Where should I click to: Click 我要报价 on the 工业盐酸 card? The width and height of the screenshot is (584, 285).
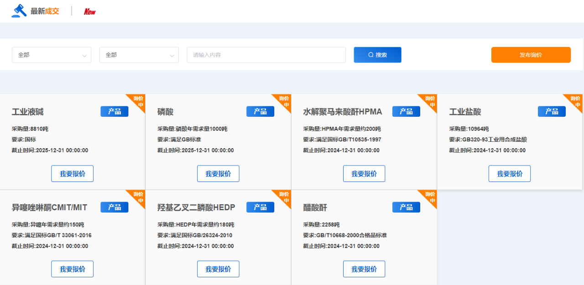(x=510, y=174)
